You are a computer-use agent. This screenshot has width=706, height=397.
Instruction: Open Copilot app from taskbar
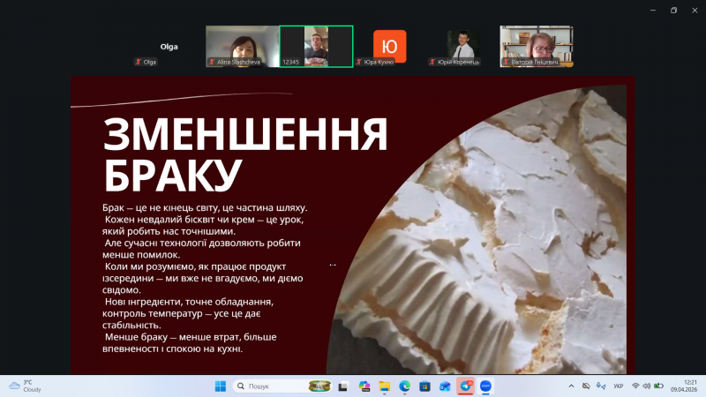[364, 386]
